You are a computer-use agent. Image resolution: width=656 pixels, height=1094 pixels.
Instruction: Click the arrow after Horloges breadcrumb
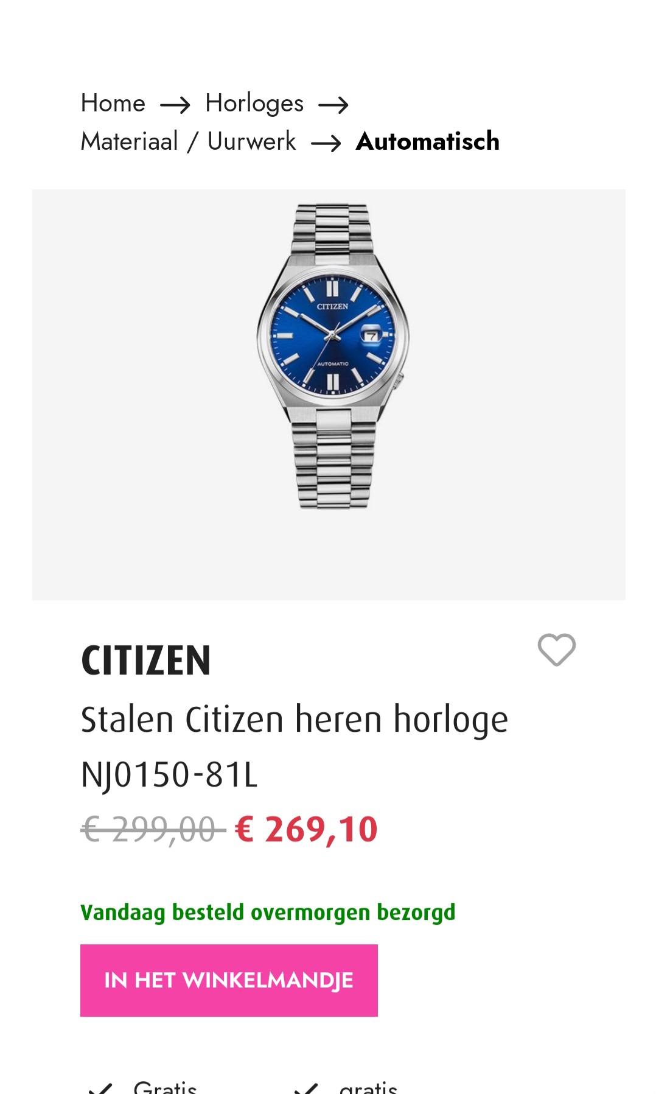tap(333, 105)
